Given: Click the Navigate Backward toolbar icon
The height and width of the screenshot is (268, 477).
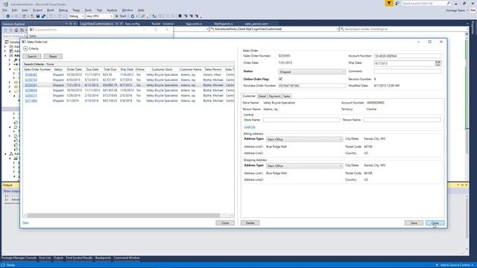Looking at the screenshot, I should (8, 16).
